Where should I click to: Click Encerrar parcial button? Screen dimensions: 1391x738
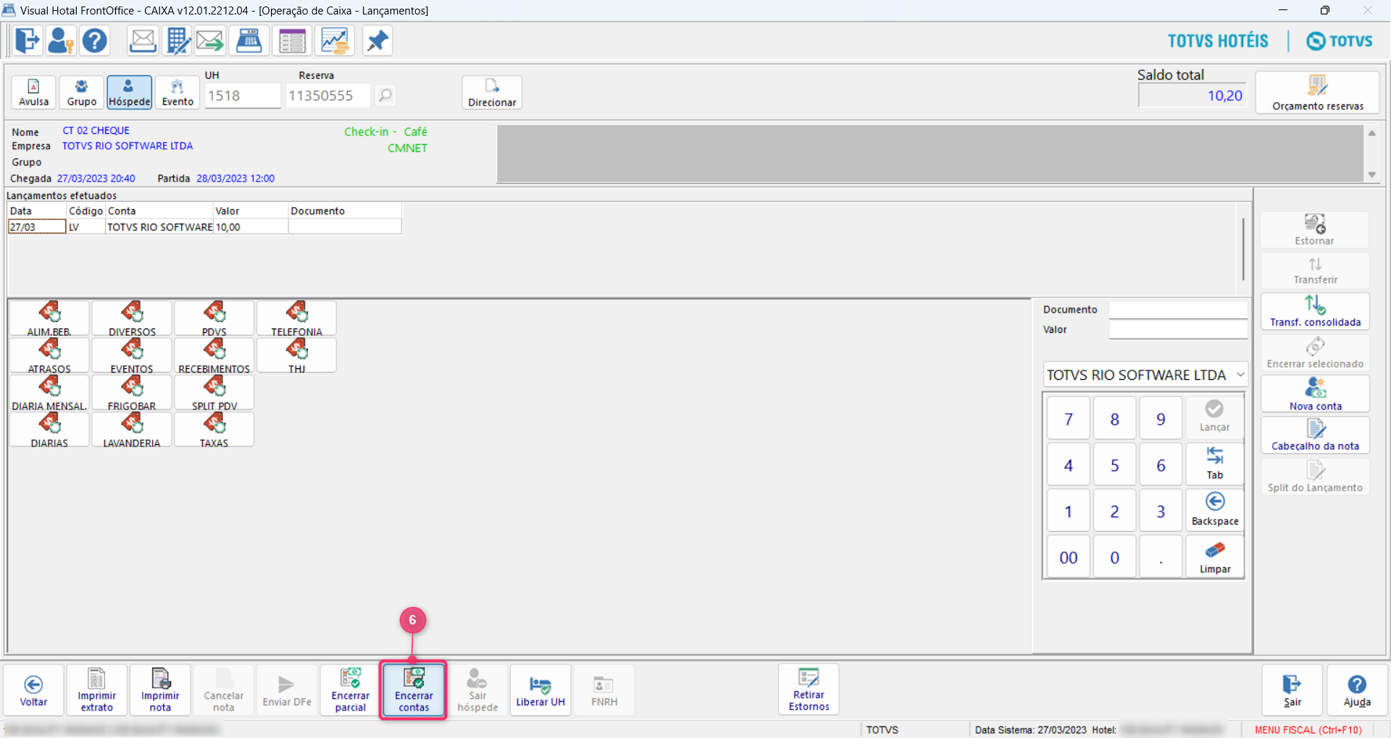[x=351, y=690]
